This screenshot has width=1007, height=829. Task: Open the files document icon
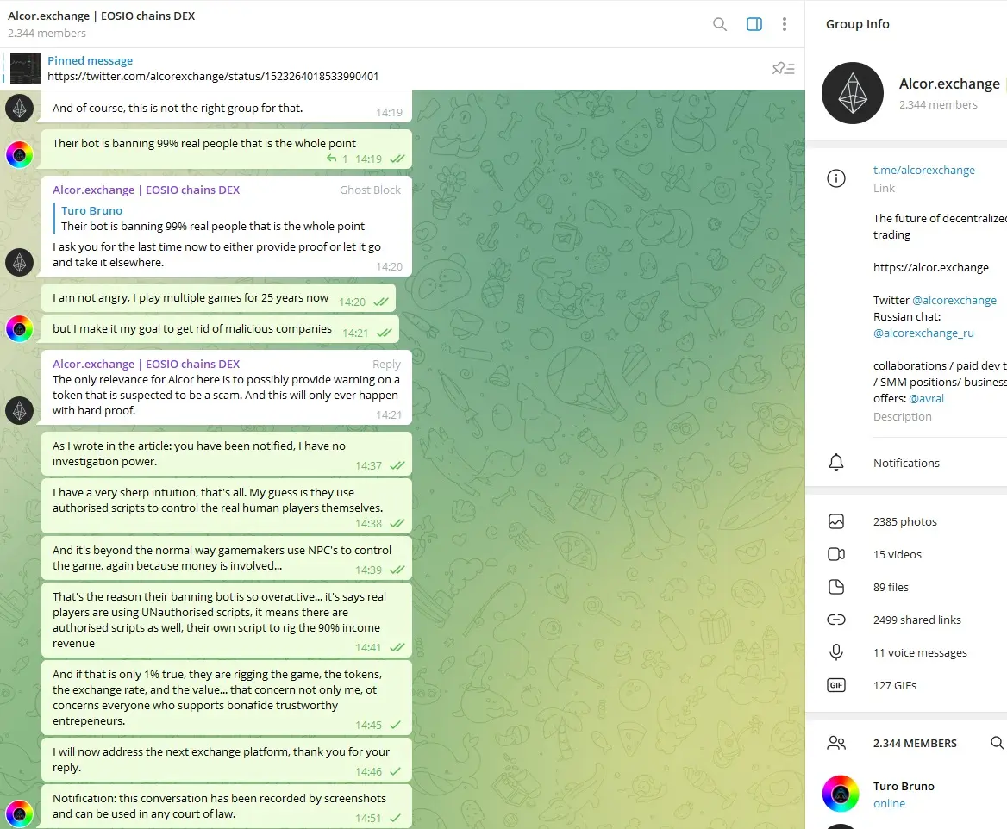pyautogui.click(x=835, y=587)
